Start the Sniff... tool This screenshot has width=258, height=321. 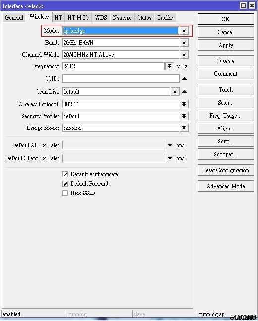click(226, 141)
